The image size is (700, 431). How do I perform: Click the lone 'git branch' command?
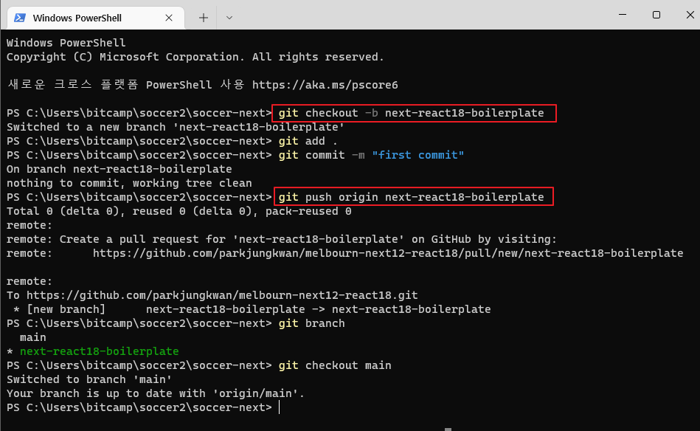[311, 323]
